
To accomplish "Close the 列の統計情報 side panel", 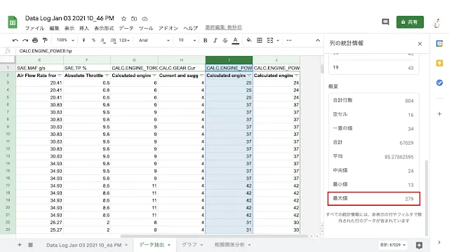I will pos(420,43).
